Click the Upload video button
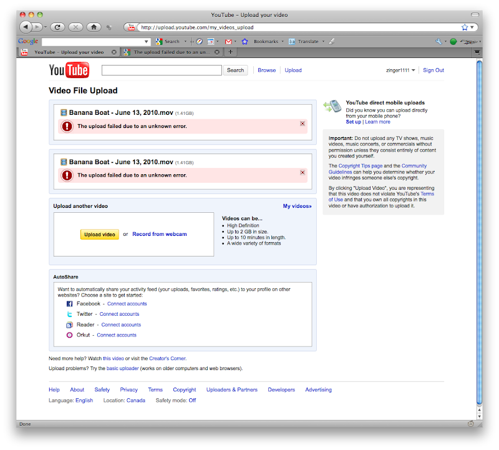 coord(98,234)
